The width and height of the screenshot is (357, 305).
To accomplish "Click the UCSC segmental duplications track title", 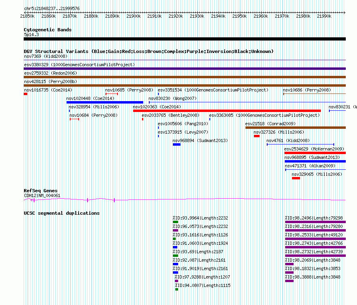I will pos(62,213).
